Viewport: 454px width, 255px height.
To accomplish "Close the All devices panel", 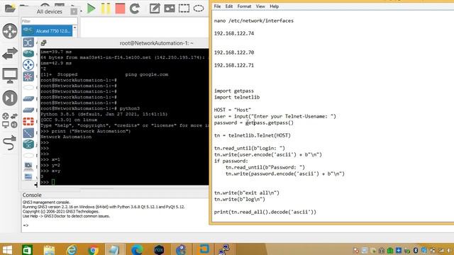I will coord(74,11).
